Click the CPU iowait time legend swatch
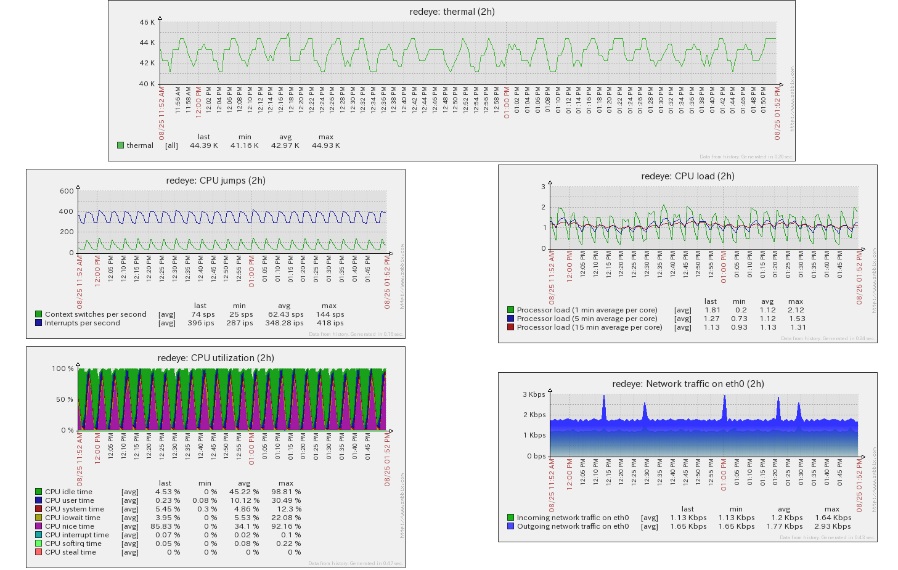 (38, 518)
